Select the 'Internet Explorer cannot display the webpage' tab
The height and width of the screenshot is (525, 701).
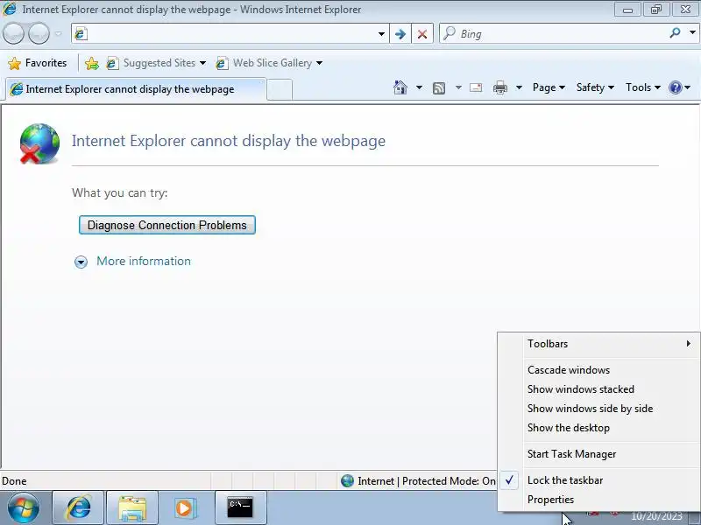pos(136,89)
